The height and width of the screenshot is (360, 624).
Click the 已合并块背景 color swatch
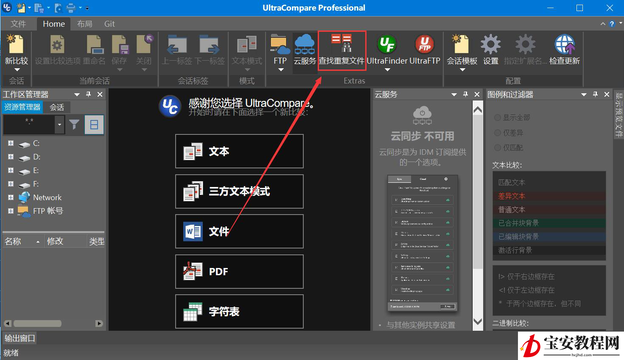tap(549, 223)
